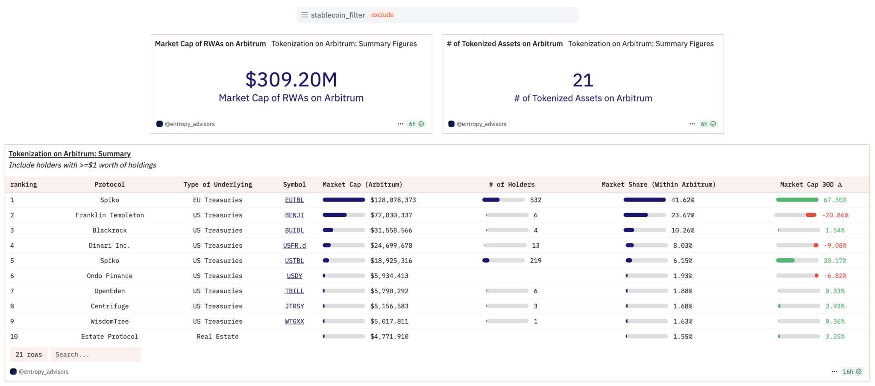The image size is (875, 386).
Task: Select the Estate Protocol cell
Action: pyautogui.click(x=109, y=336)
